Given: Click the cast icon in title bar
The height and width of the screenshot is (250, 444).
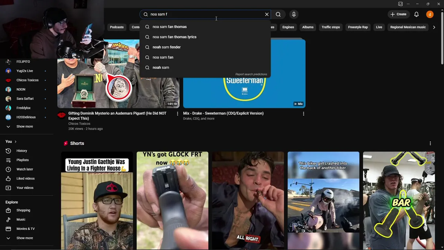Looking at the screenshot, I should (x=400, y=4).
